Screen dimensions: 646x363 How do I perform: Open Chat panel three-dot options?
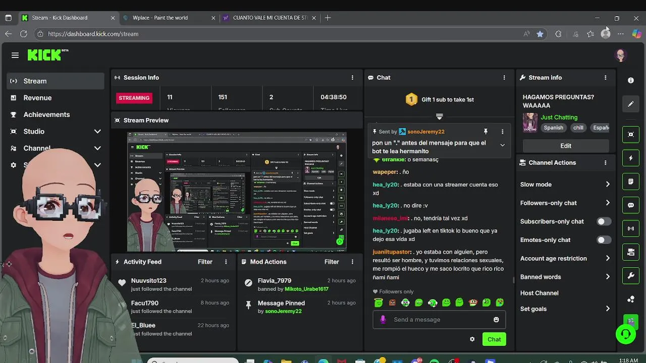504,78
